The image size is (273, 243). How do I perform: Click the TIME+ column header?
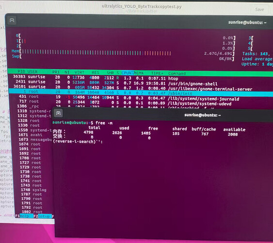click(x=157, y=73)
